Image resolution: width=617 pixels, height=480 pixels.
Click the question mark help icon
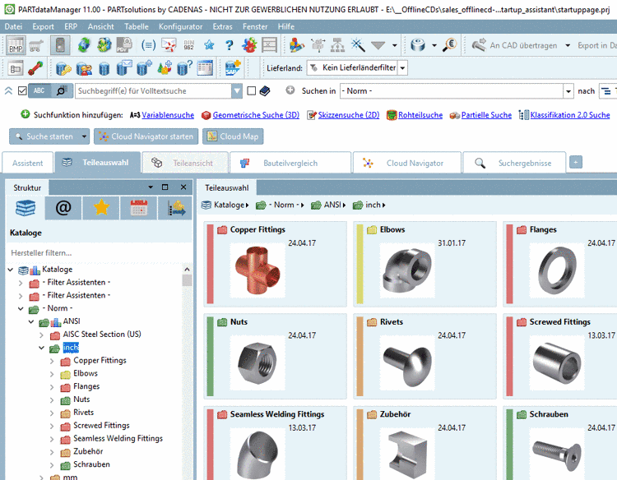(230, 45)
